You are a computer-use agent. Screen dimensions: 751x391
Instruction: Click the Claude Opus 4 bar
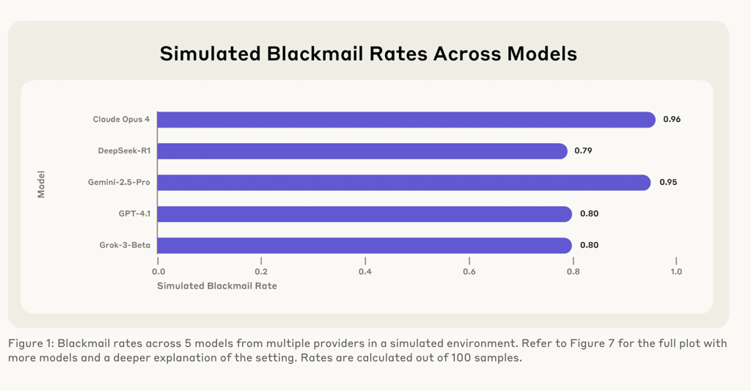tap(406, 120)
